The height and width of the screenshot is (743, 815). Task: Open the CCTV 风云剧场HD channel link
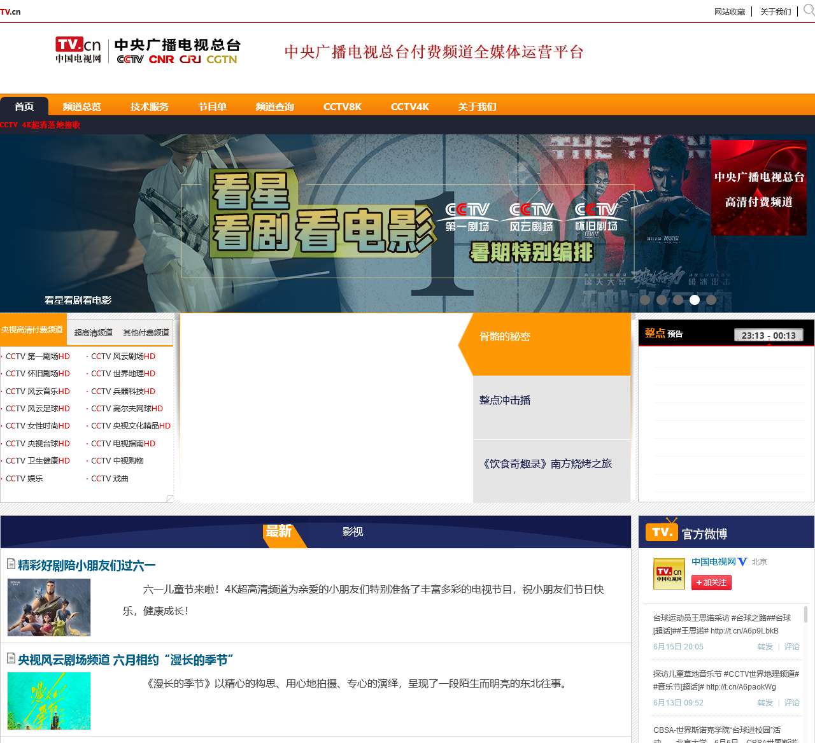pyautogui.click(x=123, y=356)
